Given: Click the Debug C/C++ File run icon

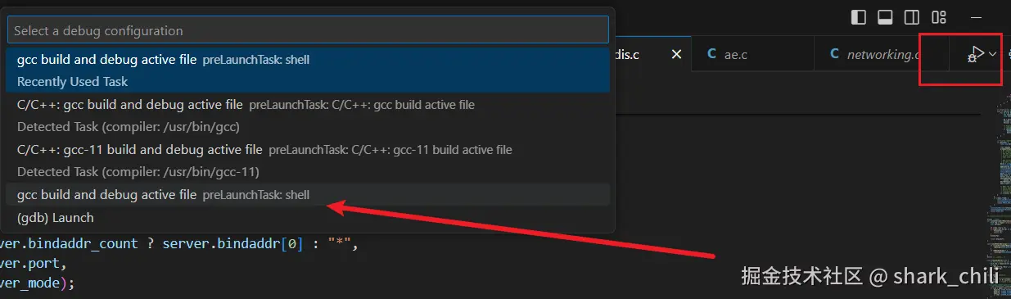Looking at the screenshot, I should tap(975, 55).
